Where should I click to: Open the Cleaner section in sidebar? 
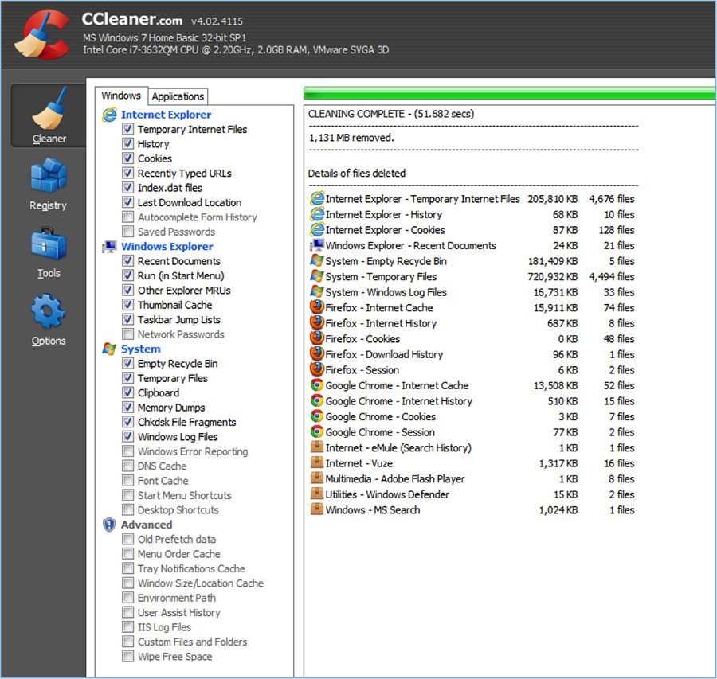(49, 115)
